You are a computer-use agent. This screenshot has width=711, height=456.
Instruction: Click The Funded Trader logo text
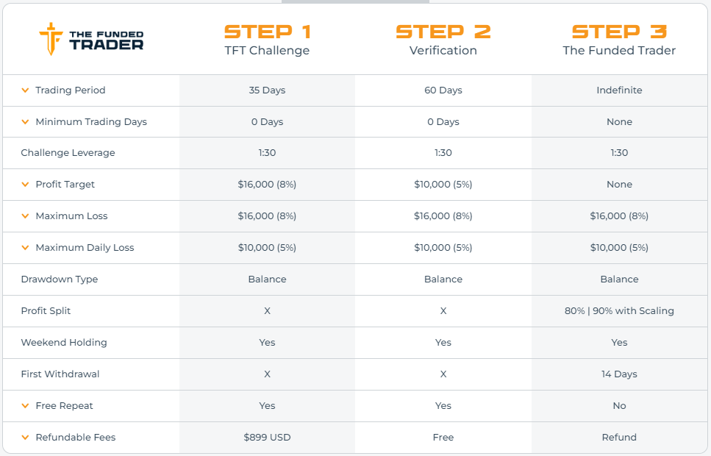pyautogui.click(x=106, y=40)
